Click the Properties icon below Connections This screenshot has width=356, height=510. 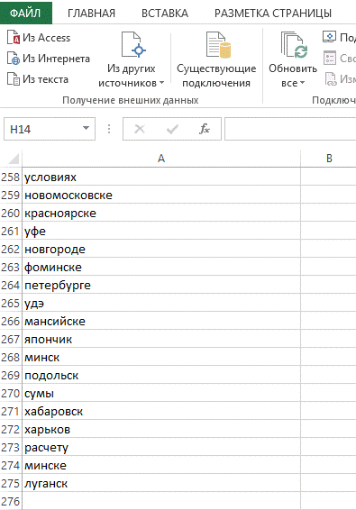pyautogui.click(x=329, y=58)
